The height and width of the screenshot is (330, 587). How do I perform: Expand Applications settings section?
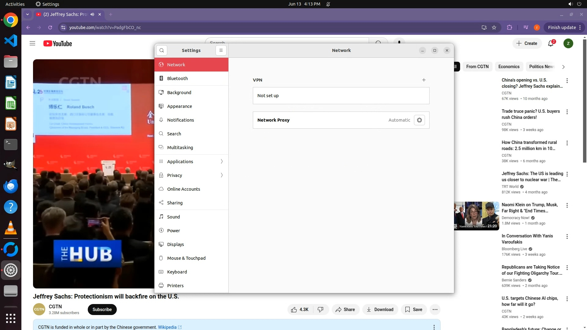(191, 162)
